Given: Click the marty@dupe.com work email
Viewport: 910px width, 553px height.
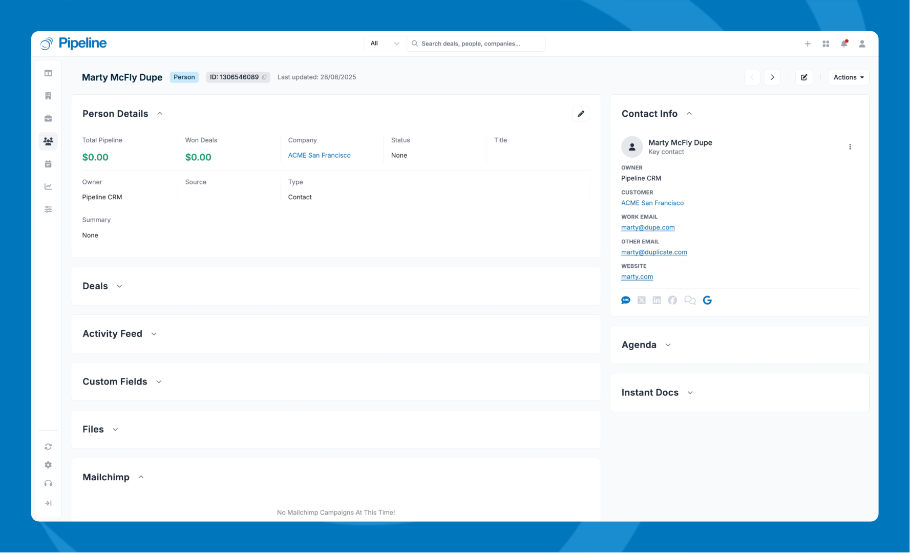Looking at the screenshot, I should pos(648,228).
